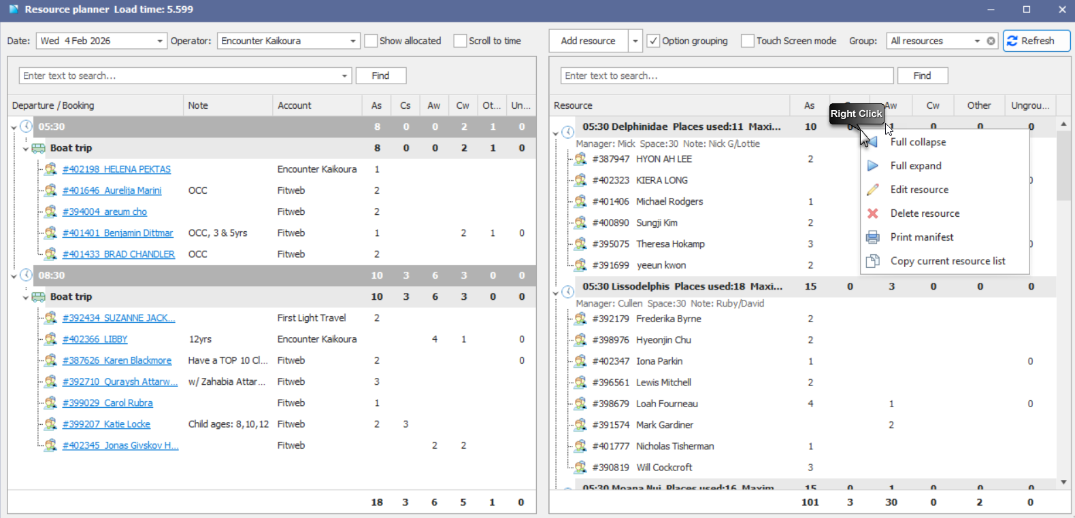Click person icon beside Michael Rodgers

coord(580,201)
